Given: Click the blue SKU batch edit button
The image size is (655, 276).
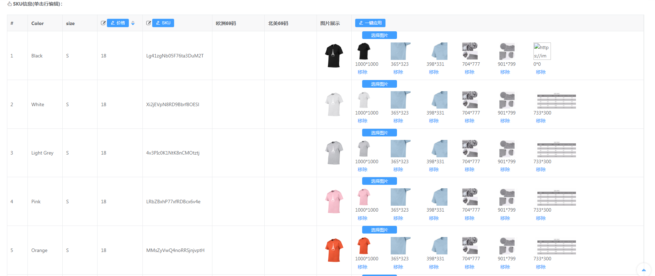Looking at the screenshot, I should pyautogui.click(x=163, y=23).
